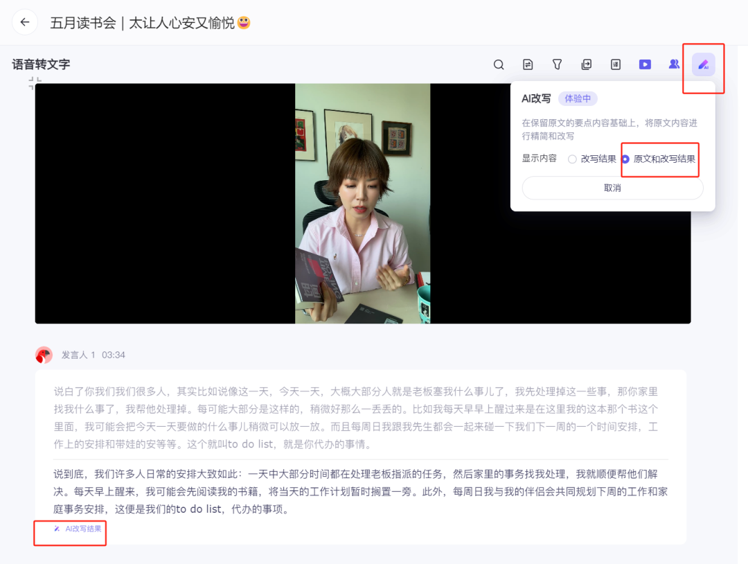Toggle the video display icon
Screen dimensions: 748x564
pyautogui.click(x=645, y=64)
